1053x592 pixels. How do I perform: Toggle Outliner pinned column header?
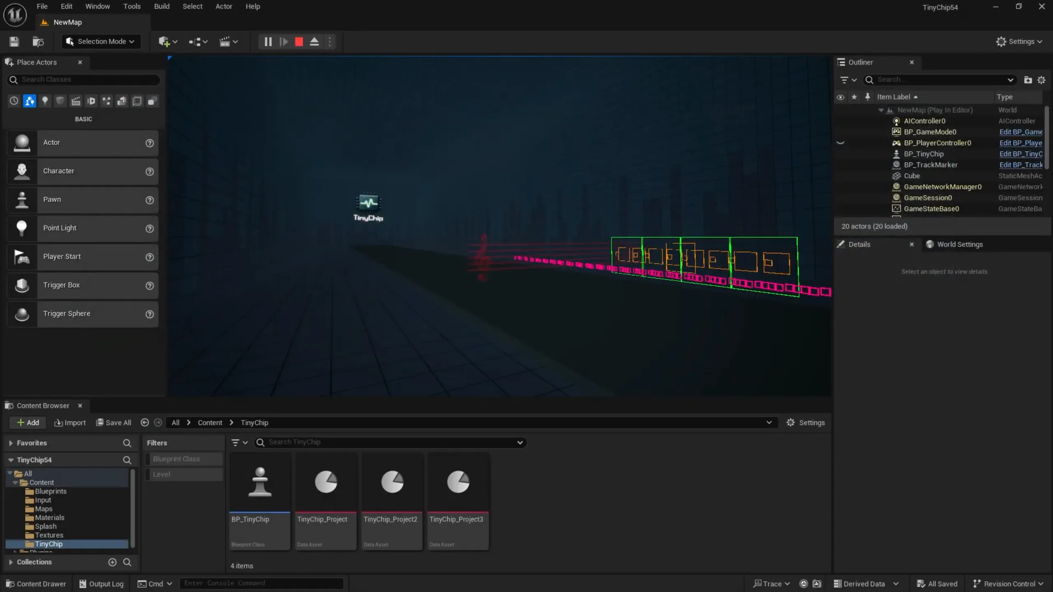pos(867,97)
